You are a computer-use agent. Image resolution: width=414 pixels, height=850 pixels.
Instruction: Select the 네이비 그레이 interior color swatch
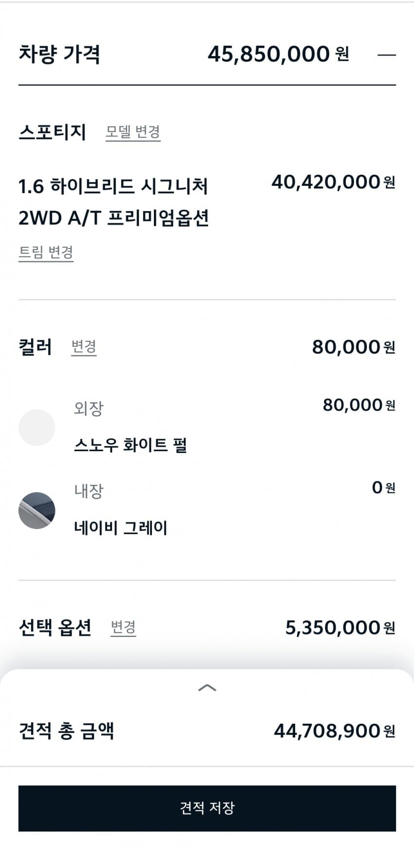[37, 511]
